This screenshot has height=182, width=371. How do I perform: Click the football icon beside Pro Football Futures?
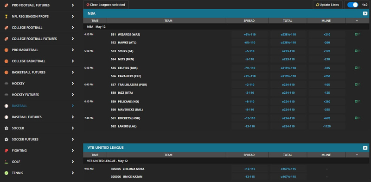6,5
